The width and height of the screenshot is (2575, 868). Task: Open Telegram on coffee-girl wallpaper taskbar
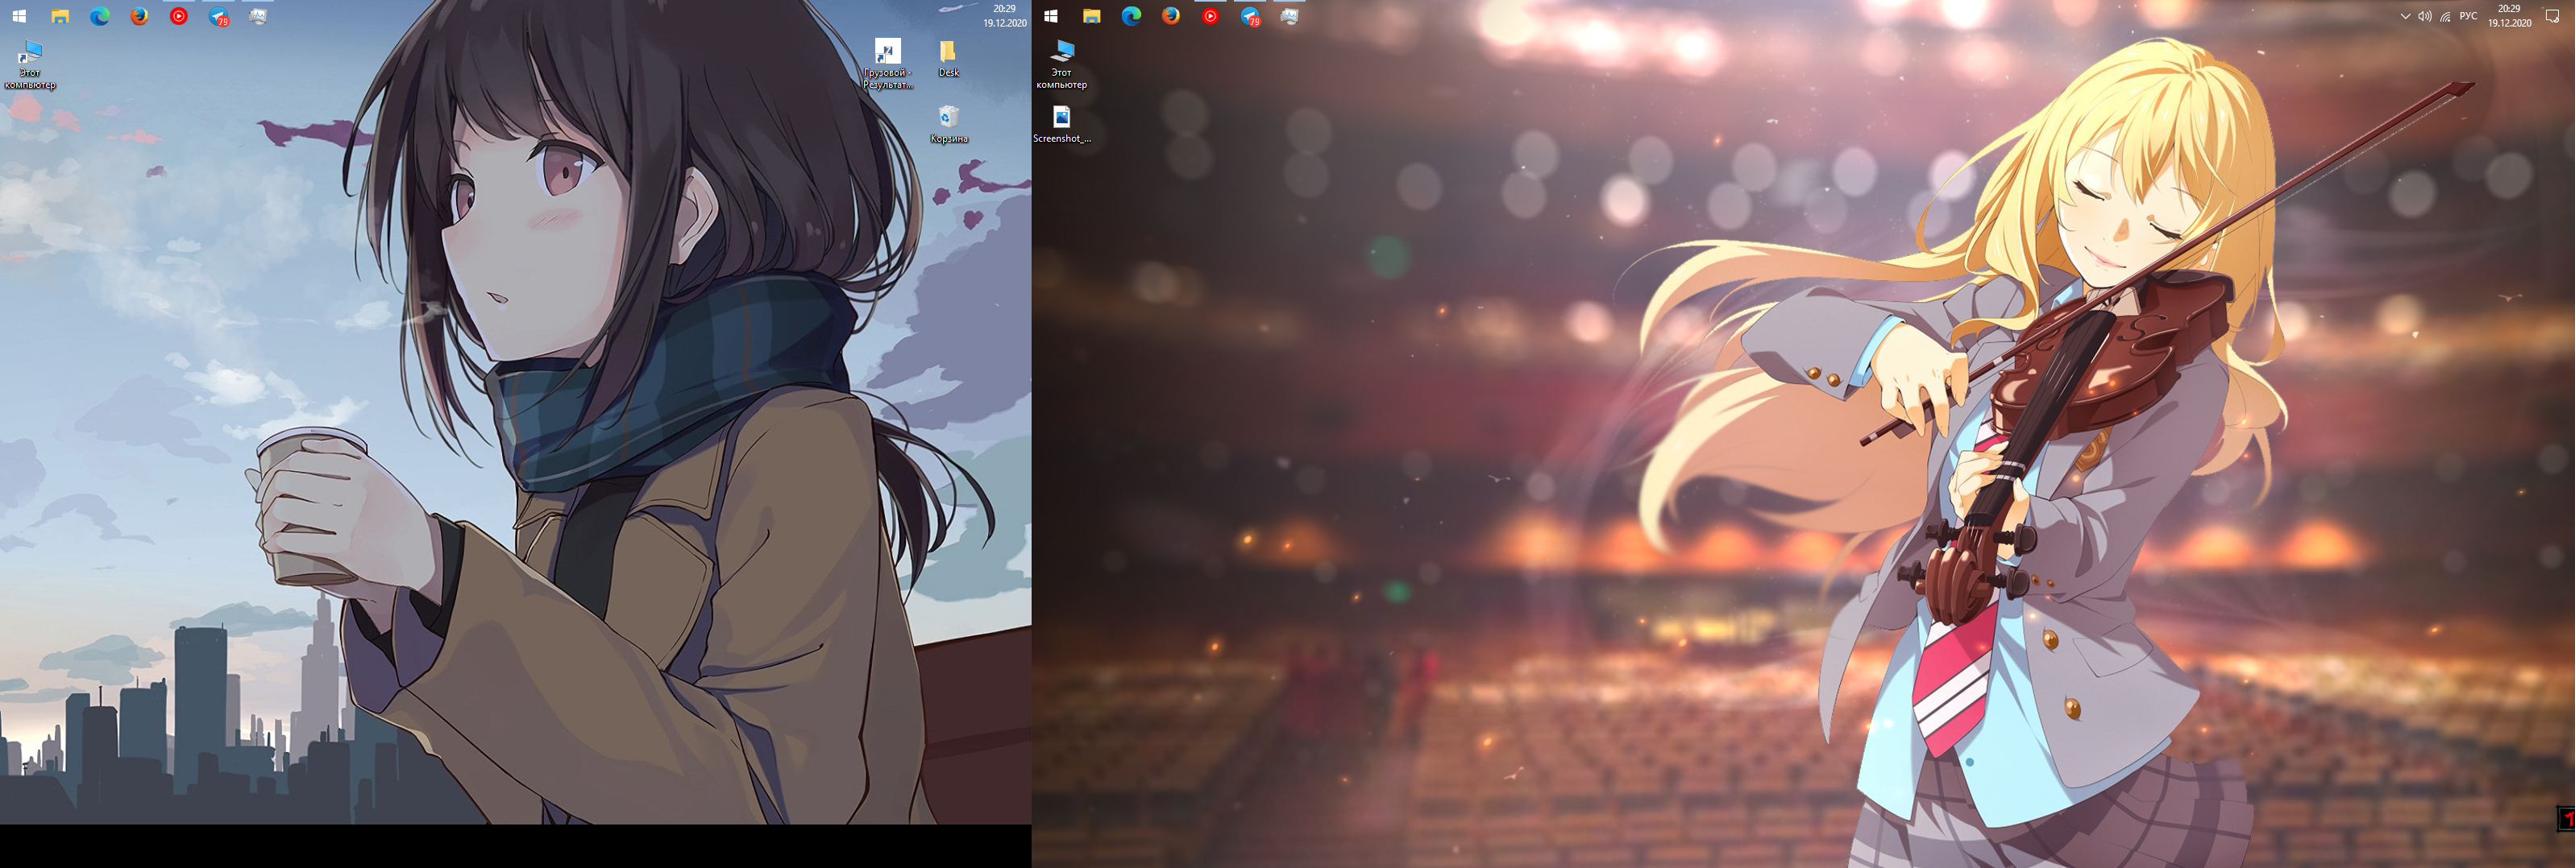pos(219,16)
